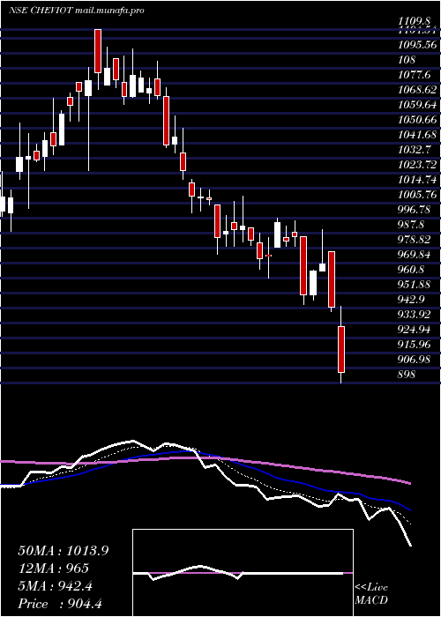Viewport: 441px width, 617px height.
Task: Select the 906.98 price label
Action: (x=415, y=359)
